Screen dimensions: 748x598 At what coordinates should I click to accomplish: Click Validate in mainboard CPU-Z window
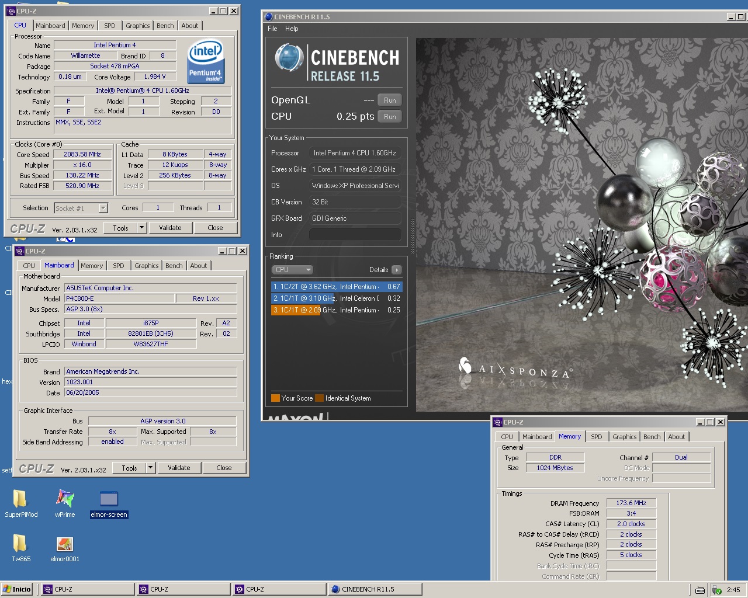(x=179, y=468)
